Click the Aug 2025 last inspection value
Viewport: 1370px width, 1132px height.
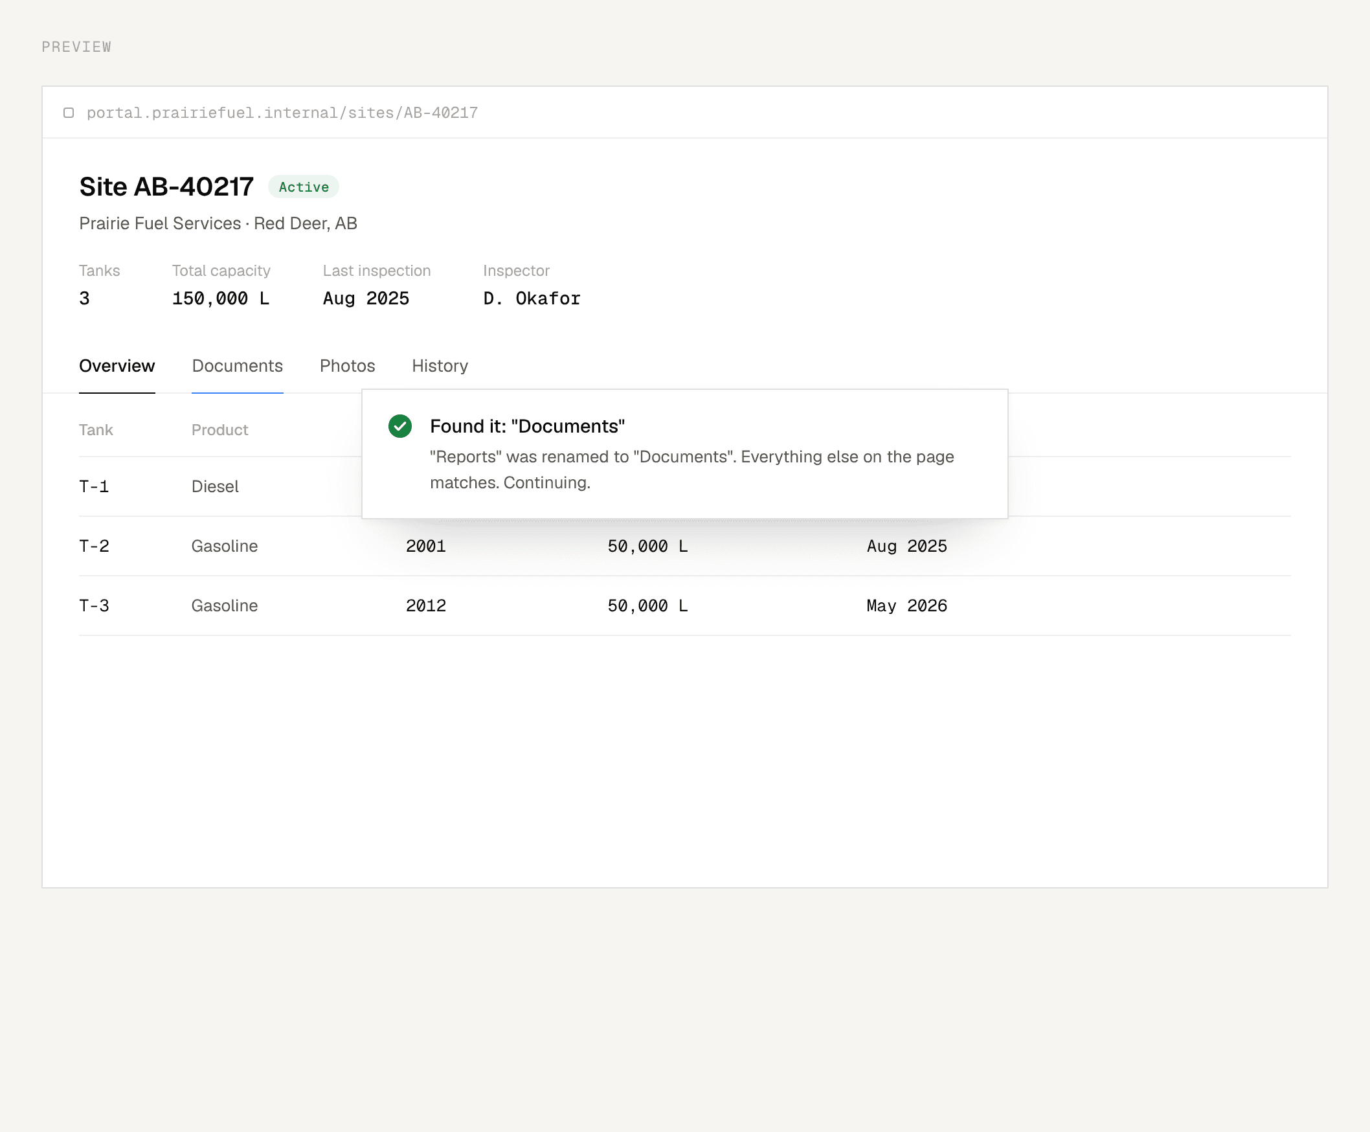366,299
